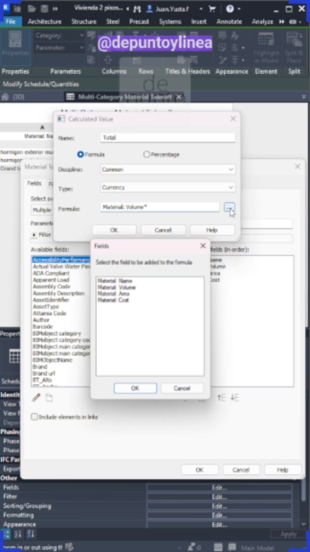
Task: Toggle Include elements in links checkbox
Action: [x=34, y=417]
